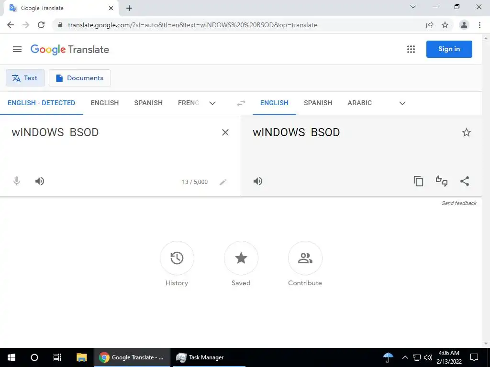The width and height of the screenshot is (490, 367).
Task: Open File Explorer from taskbar
Action: pos(81,357)
